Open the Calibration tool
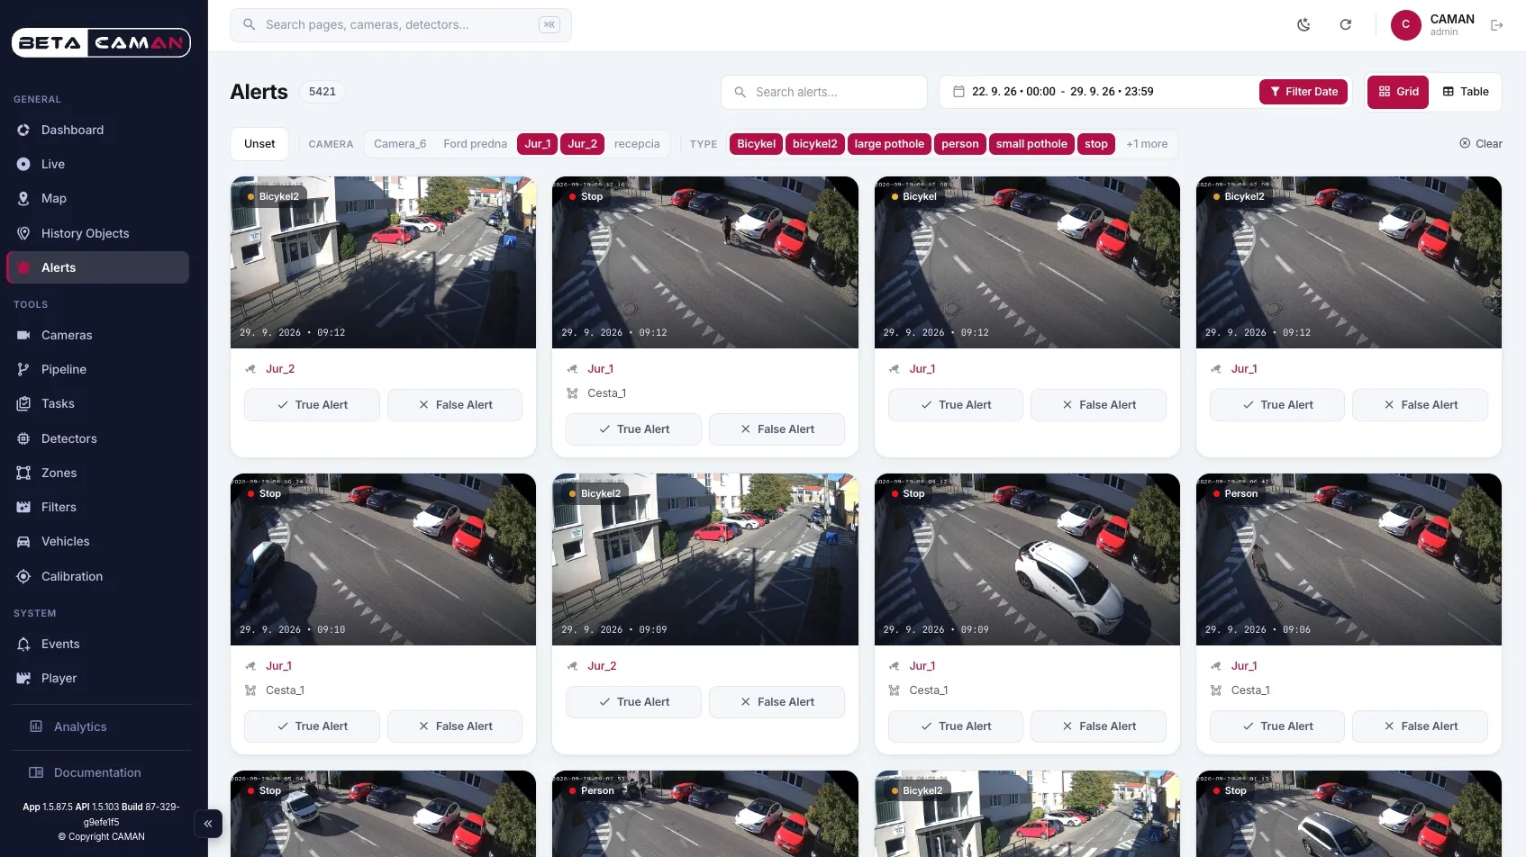This screenshot has width=1526, height=857. [x=98, y=576]
